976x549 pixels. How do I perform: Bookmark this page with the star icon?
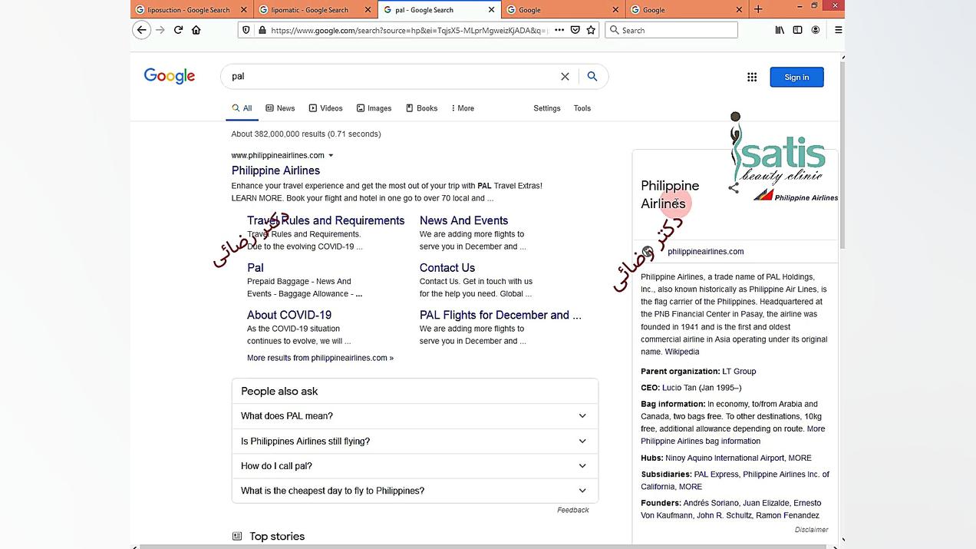(591, 30)
